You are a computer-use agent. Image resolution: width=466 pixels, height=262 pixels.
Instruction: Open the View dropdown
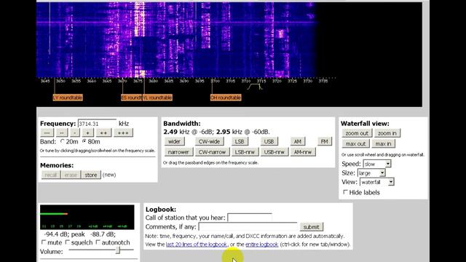pos(377,182)
